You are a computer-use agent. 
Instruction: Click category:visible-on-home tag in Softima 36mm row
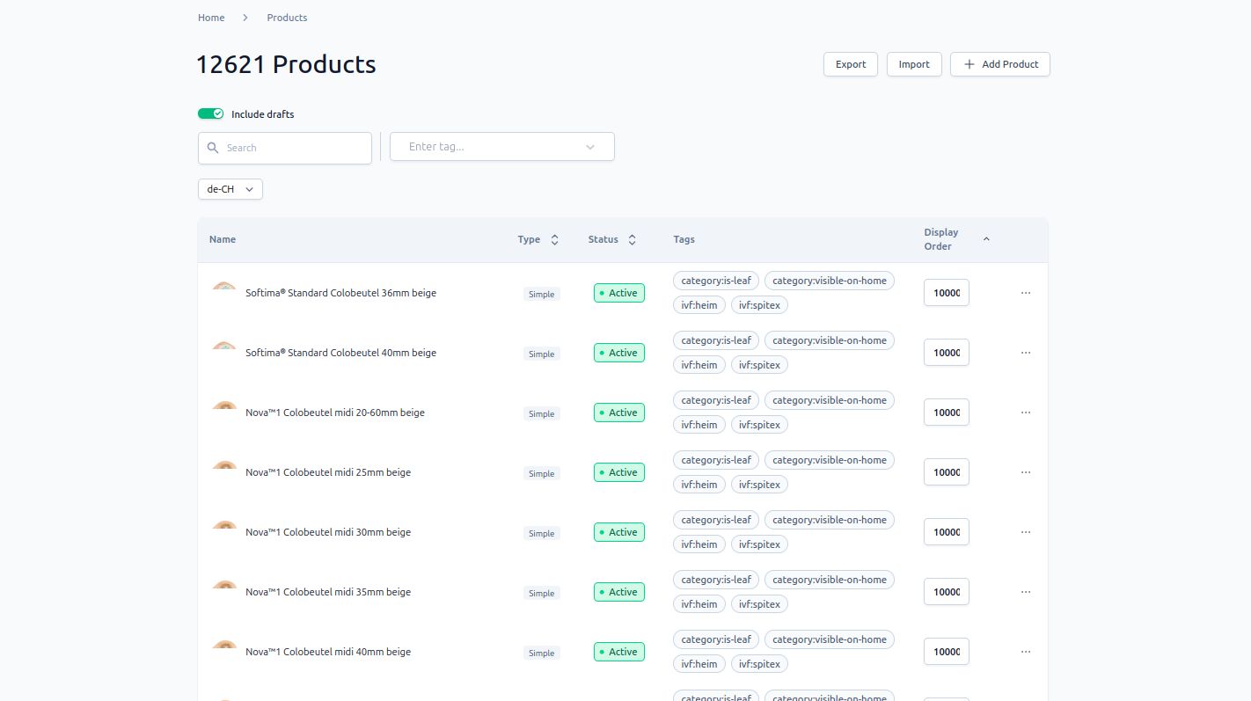pyautogui.click(x=830, y=281)
